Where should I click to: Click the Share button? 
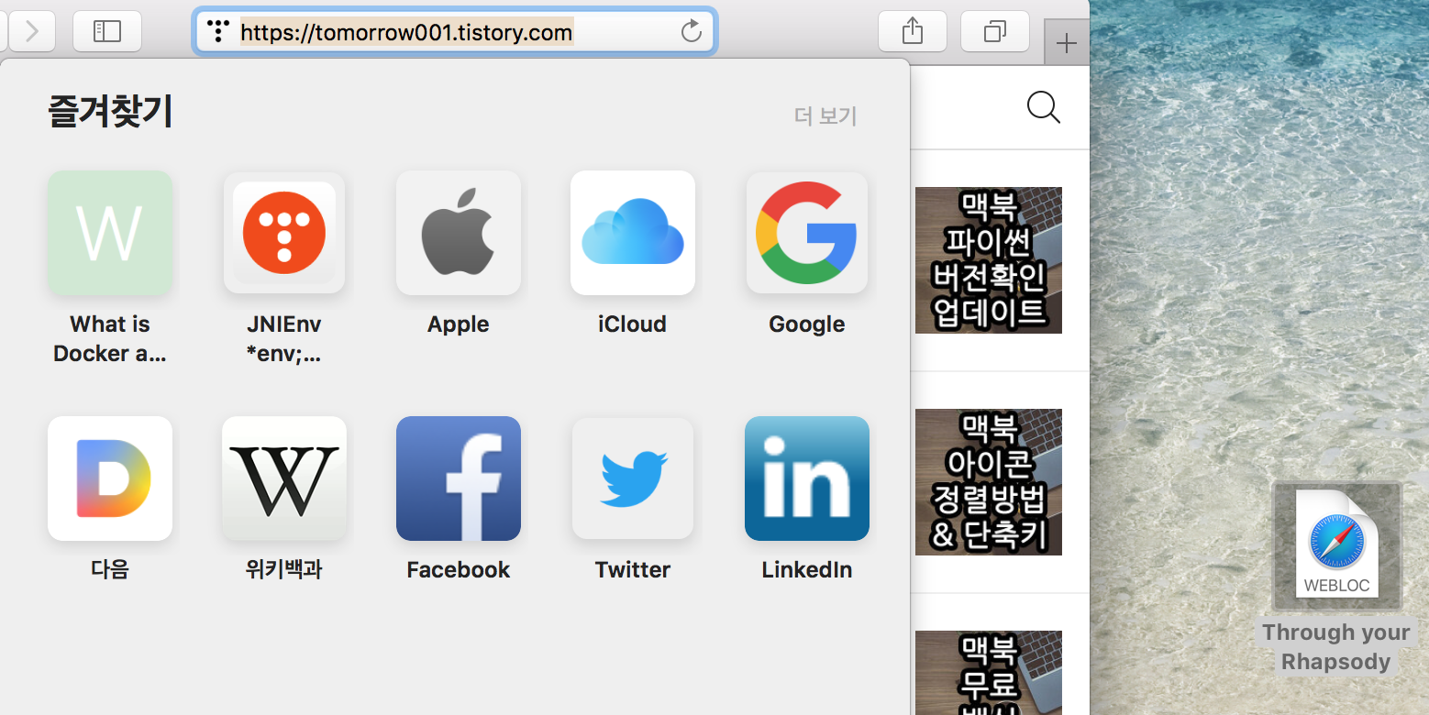[x=913, y=30]
